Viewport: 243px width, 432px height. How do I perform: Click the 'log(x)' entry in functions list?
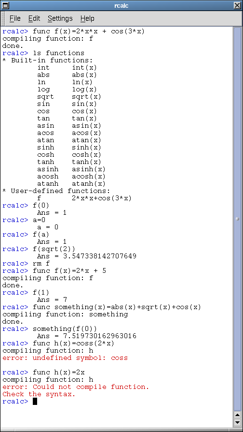(84, 89)
